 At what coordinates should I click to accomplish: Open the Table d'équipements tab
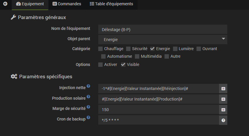tap(111, 4)
